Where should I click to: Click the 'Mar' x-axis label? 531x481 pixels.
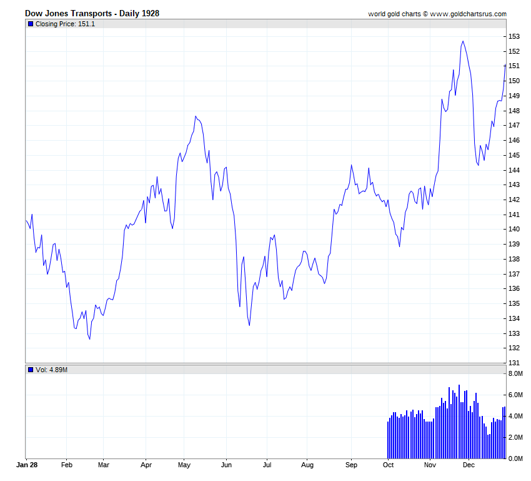[104, 465]
